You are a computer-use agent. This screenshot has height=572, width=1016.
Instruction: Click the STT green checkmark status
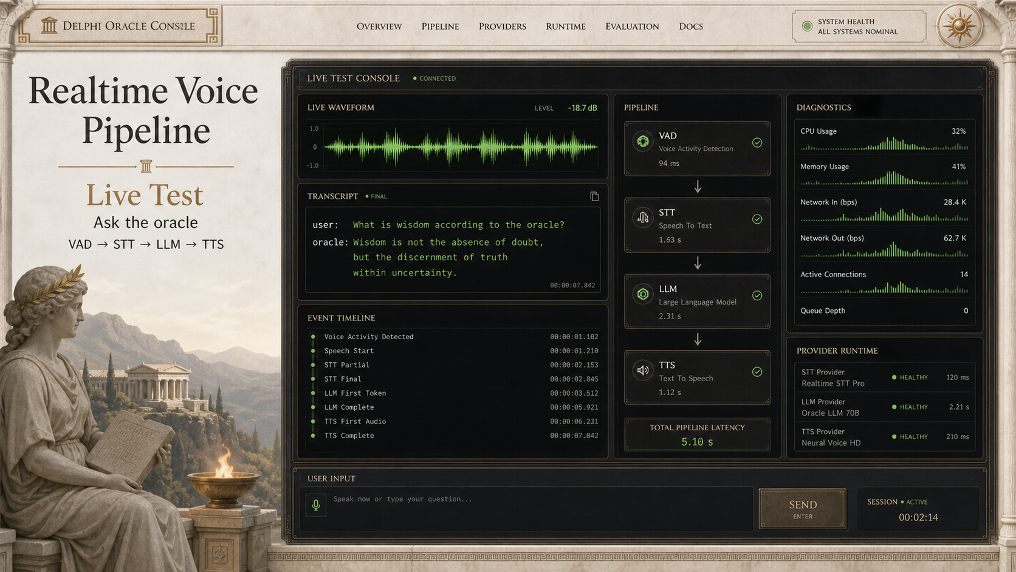pos(757,219)
